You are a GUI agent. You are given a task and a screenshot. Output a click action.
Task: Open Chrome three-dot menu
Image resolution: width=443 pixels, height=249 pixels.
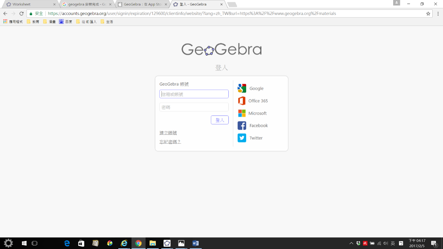coord(438,13)
